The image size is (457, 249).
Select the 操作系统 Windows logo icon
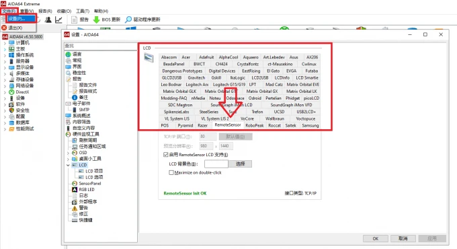pyautogui.click(x=11, y=55)
